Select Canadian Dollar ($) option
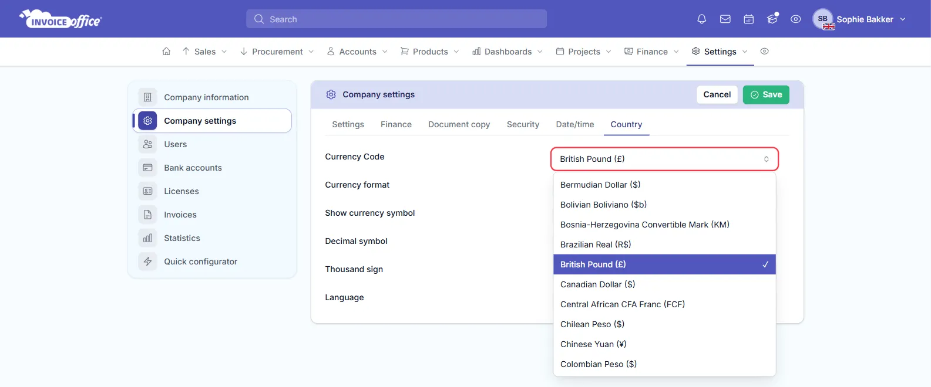This screenshot has width=931, height=387. (664, 284)
